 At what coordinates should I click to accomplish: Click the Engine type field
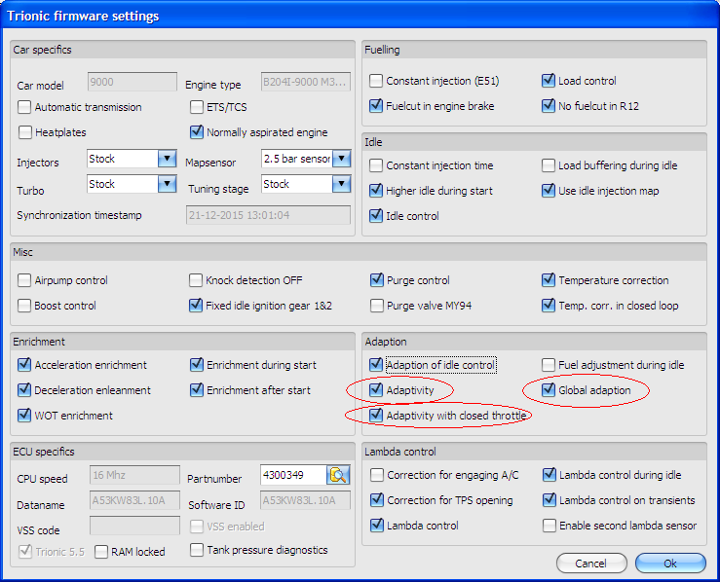[x=306, y=82]
